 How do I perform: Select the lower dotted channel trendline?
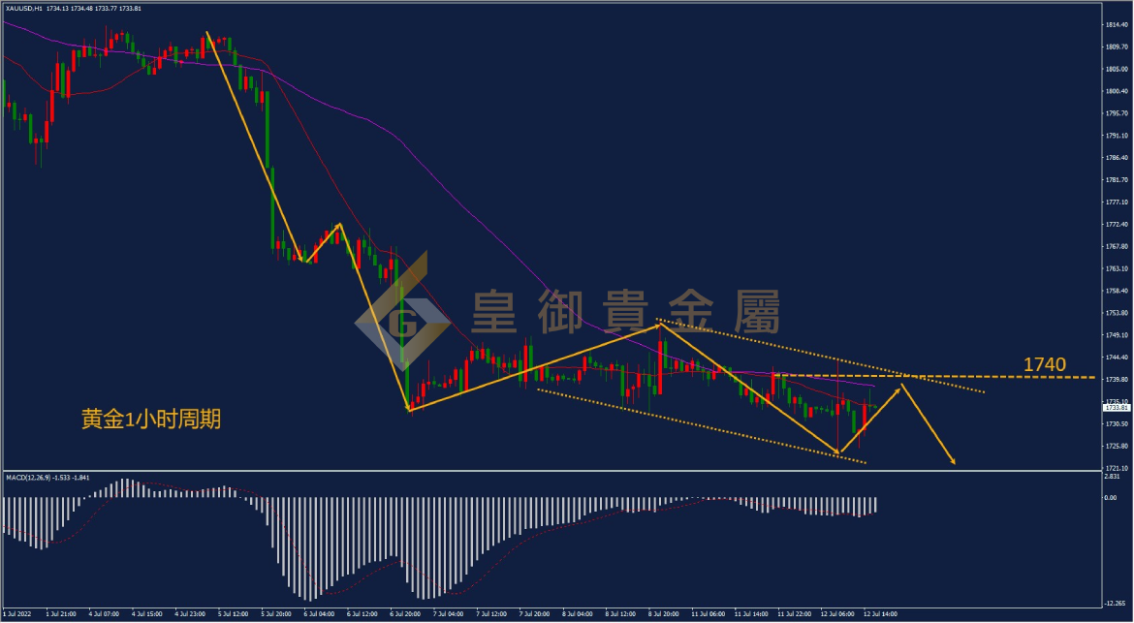click(x=702, y=426)
